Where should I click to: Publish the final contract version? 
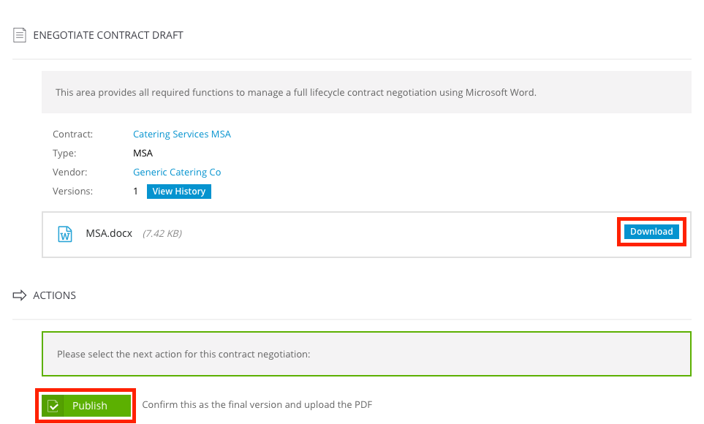86,406
